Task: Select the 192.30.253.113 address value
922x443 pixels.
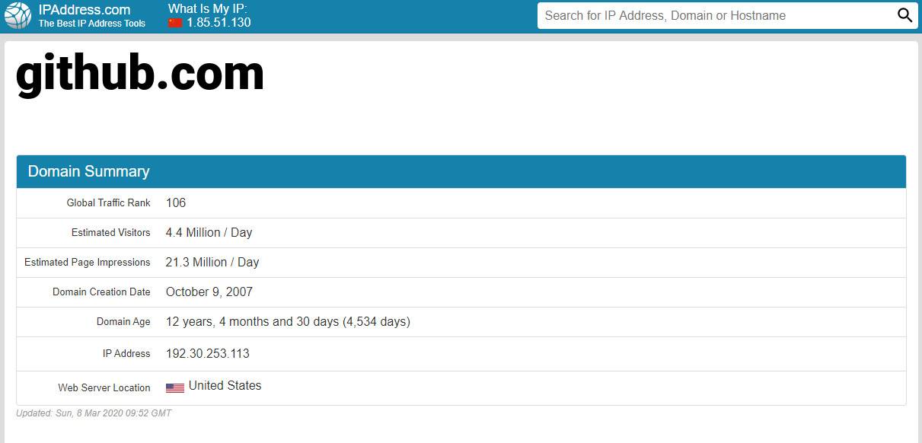Action: (208, 353)
